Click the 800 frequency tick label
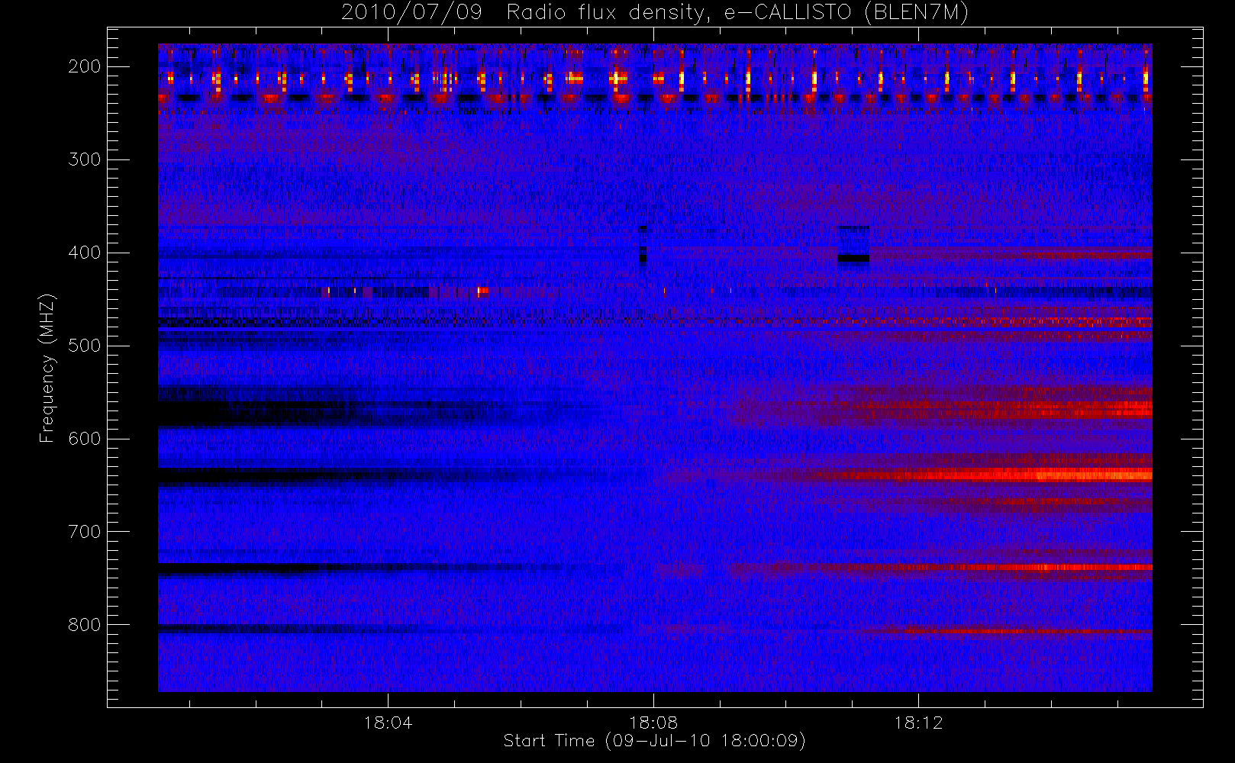The height and width of the screenshot is (763, 1235). point(84,625)
